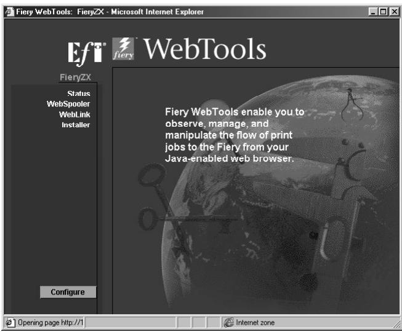Image resolution: width=402 pixels, height=332 pixels.
Task: Click the Internet zone globe icon
Action: point(228,323)
